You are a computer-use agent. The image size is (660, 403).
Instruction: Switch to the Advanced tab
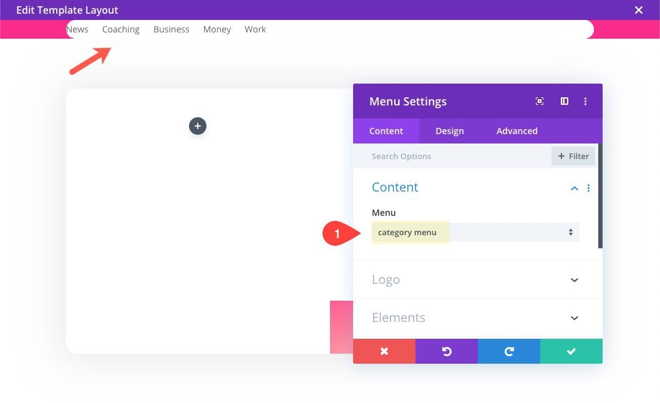517,131
